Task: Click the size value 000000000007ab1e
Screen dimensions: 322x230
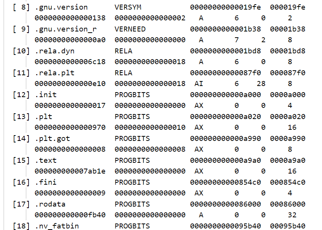Action: pyautogui.click(x=70, y=171)
